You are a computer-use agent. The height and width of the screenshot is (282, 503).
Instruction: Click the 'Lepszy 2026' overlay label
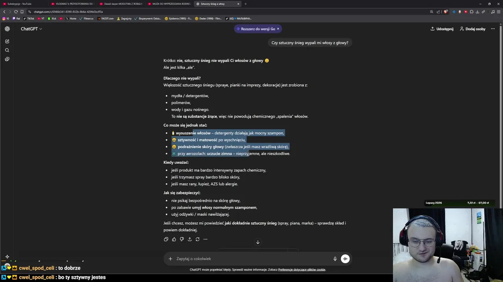[x=433, y=203]
